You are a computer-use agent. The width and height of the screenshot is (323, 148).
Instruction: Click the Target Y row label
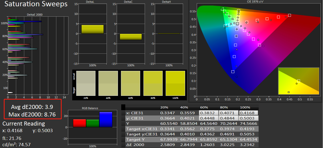point(136,139)
